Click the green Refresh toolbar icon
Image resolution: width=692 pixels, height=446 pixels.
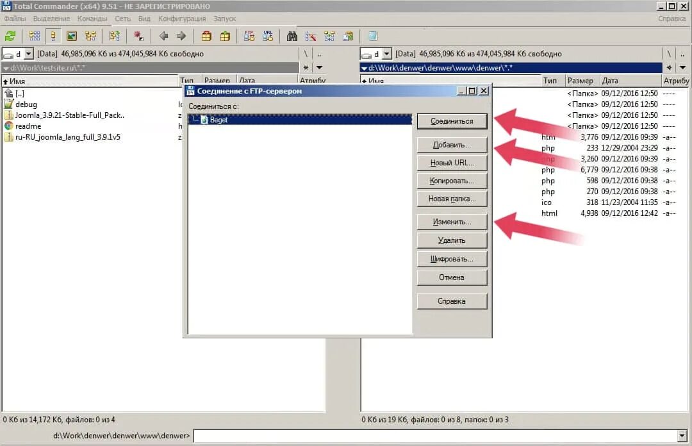(x=10, y=36)
